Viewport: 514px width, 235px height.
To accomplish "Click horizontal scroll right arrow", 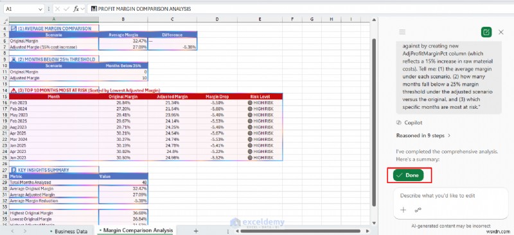I will [368, 231].
